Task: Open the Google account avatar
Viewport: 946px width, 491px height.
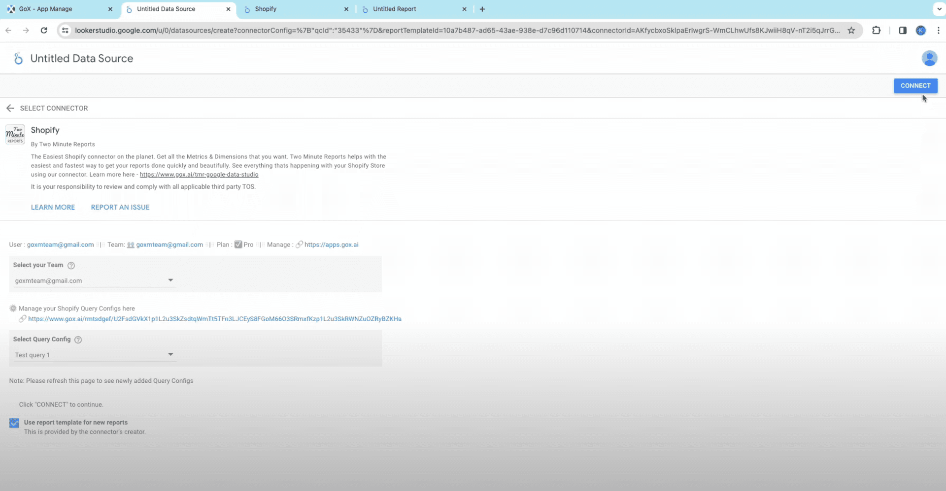Action: tap(929, 58)
